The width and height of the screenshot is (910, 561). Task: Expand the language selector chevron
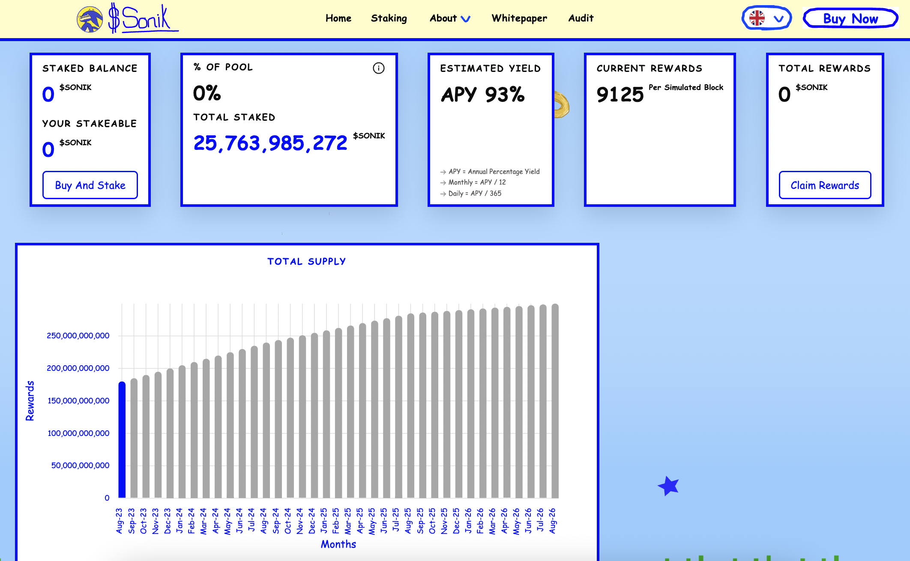pos(778,19)
